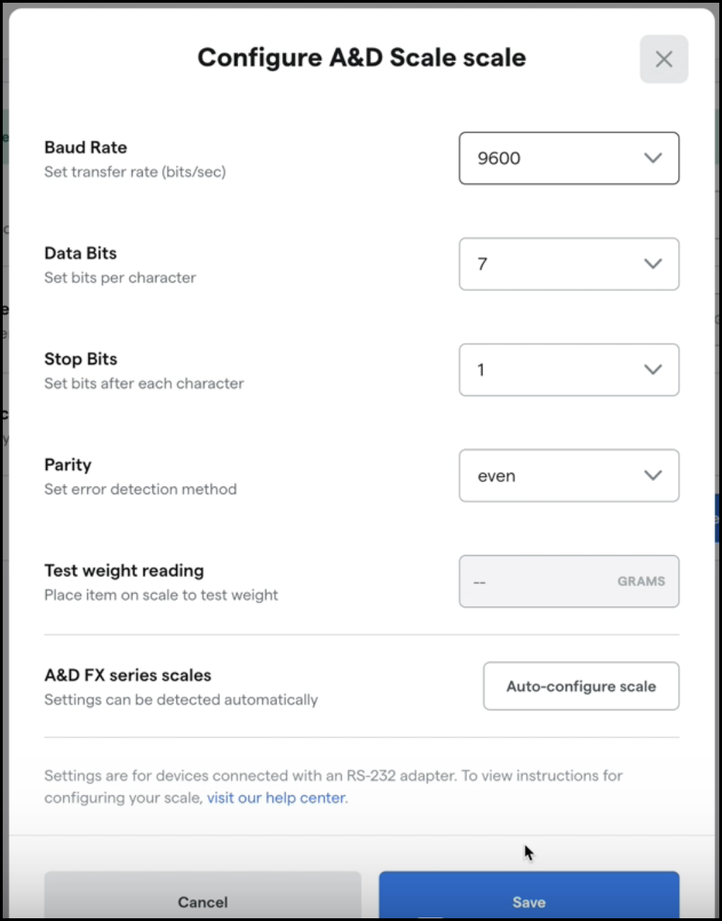The image size is (722, 921).
Task: Close the Configure A&D Scale dialog
Action: (664, 59)
